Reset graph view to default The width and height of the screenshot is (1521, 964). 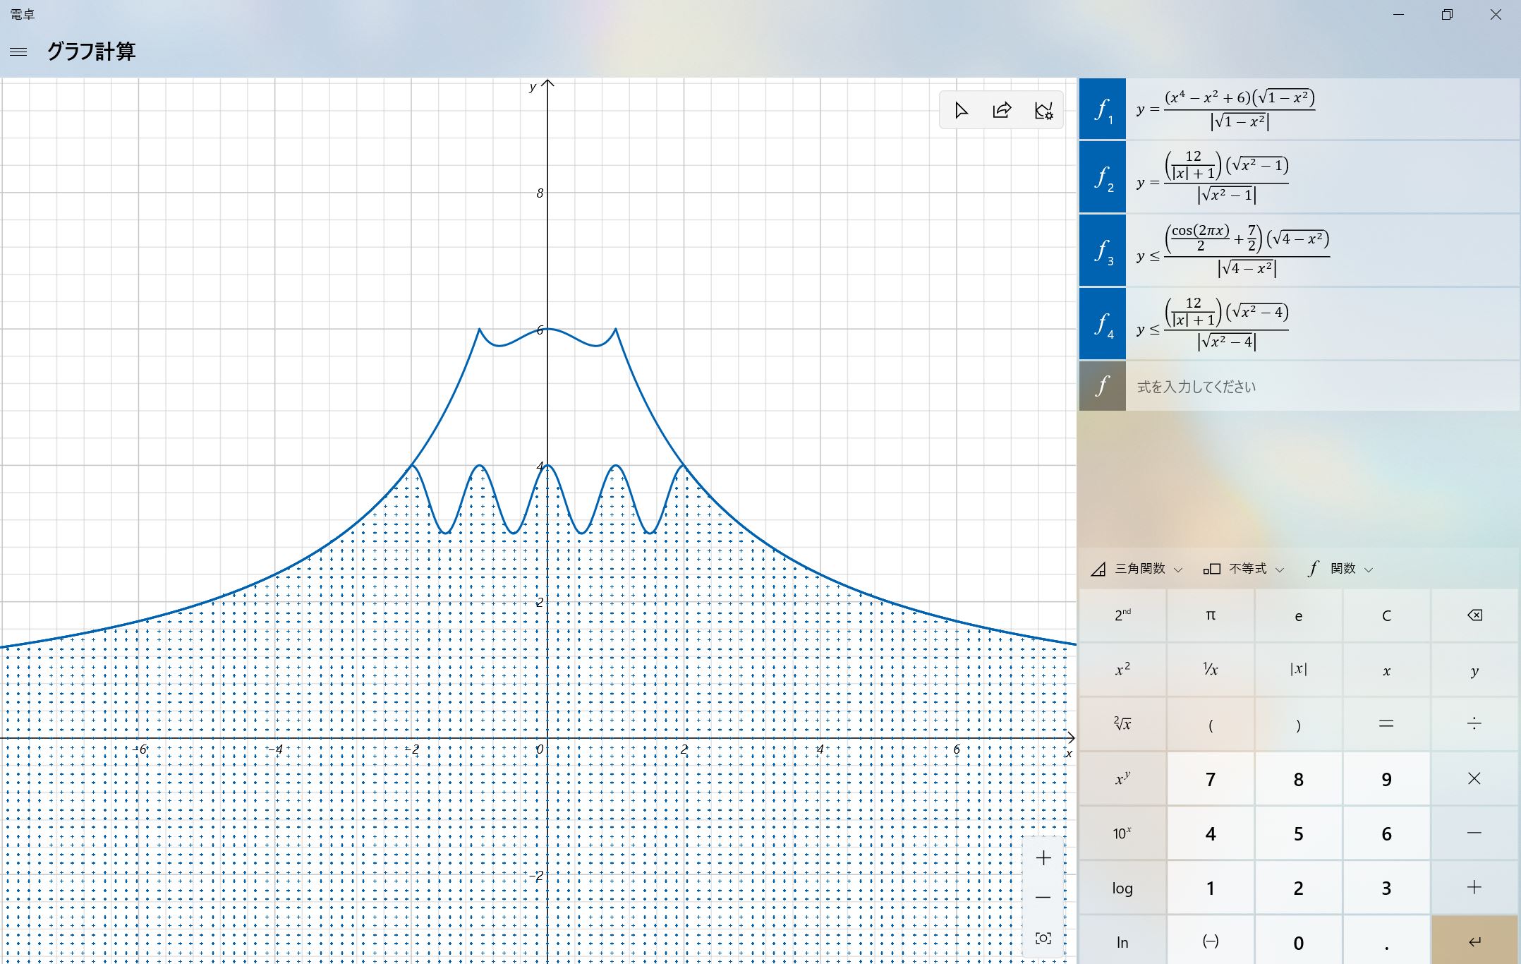click(x=1043, y=938)
